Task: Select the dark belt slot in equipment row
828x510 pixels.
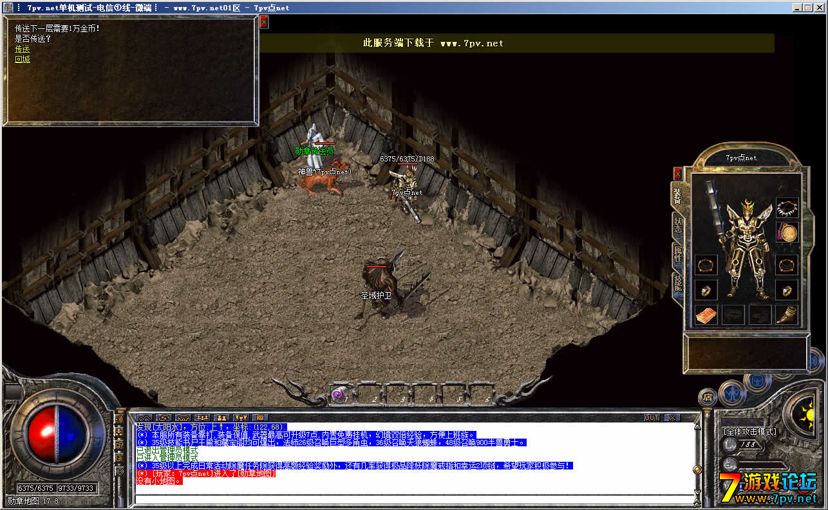Action: (733, 315)
